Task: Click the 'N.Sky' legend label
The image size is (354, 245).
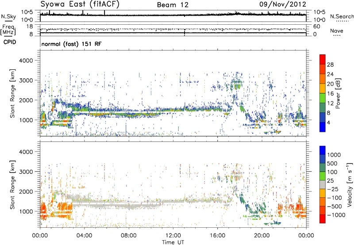Action: [8, 16]
